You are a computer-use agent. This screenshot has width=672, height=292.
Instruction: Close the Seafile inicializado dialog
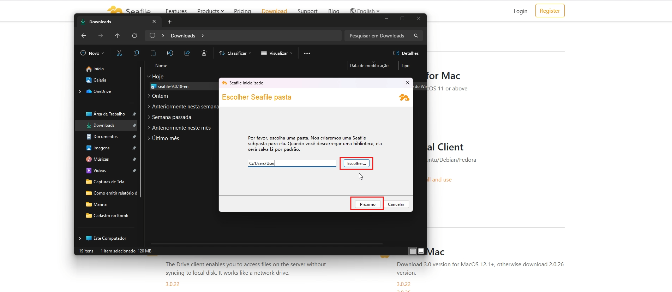click(408, 83)
